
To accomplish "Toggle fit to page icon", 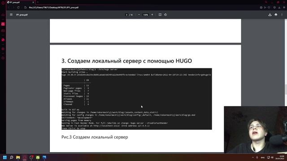I will pyautogui.click(x=160, y=15).
